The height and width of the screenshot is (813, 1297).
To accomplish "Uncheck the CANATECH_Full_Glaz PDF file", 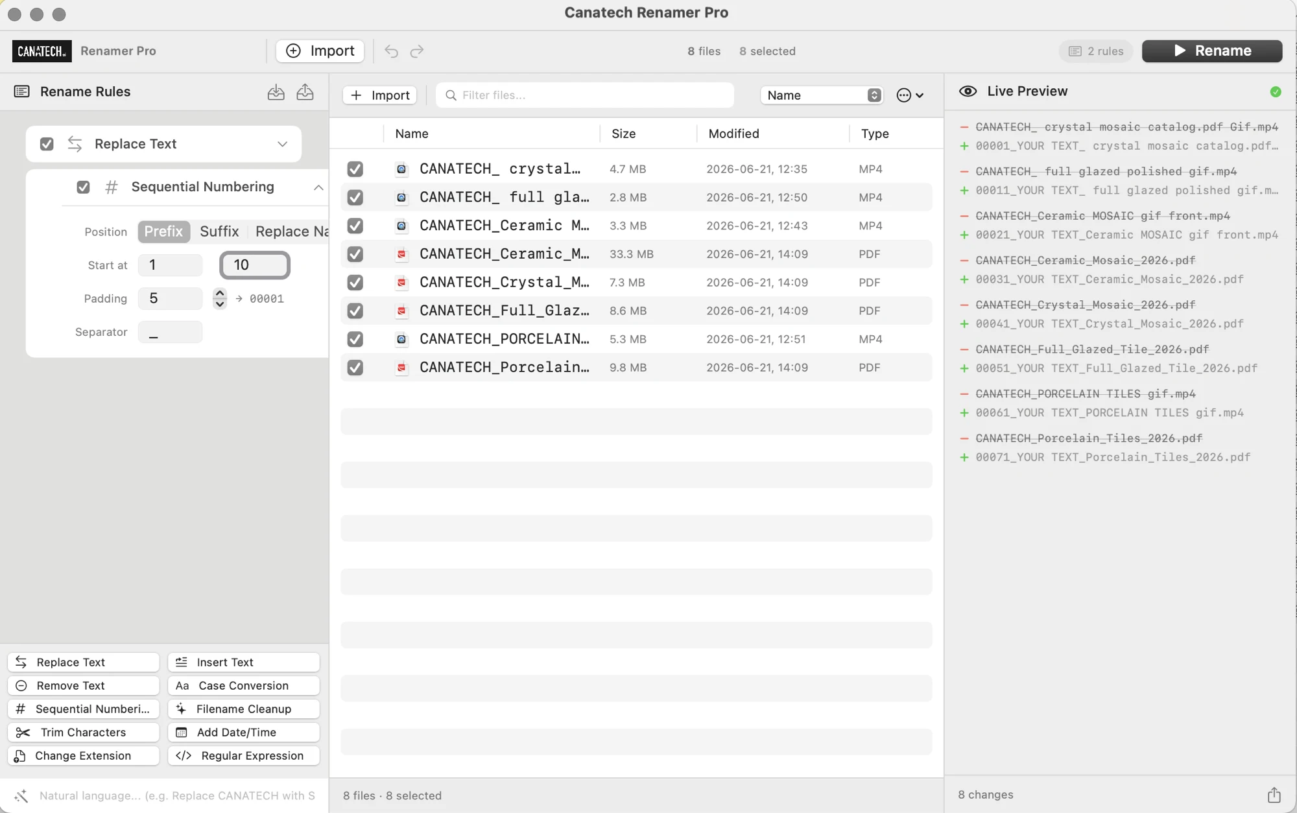I will coord(355,311).
